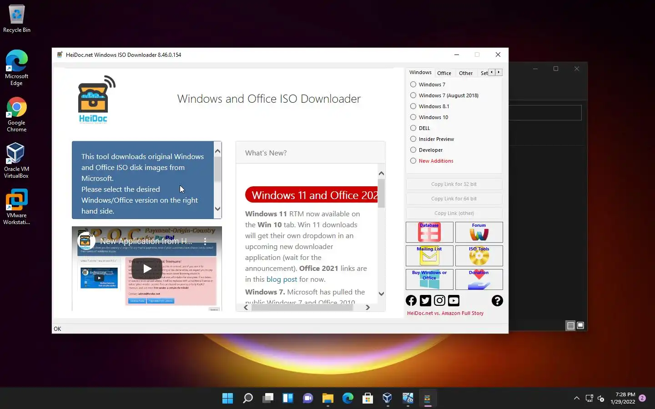Open the ISO Tools tile

tap(479, 256)
